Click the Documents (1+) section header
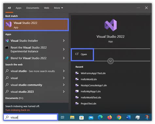This screenshot has height=124, width=155. click(14, 98)
